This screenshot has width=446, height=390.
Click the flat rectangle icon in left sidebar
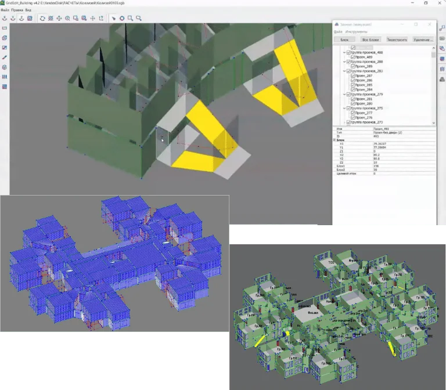point(5,28)
